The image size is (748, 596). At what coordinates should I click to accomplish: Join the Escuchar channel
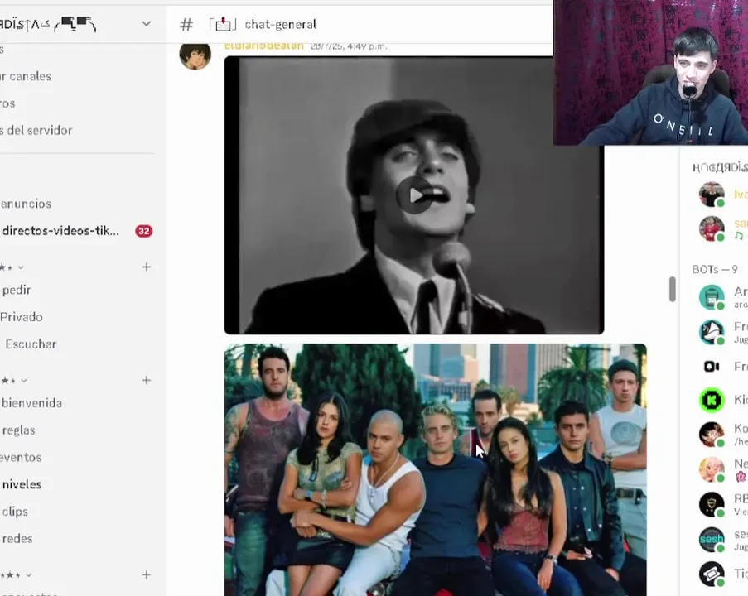31,344
